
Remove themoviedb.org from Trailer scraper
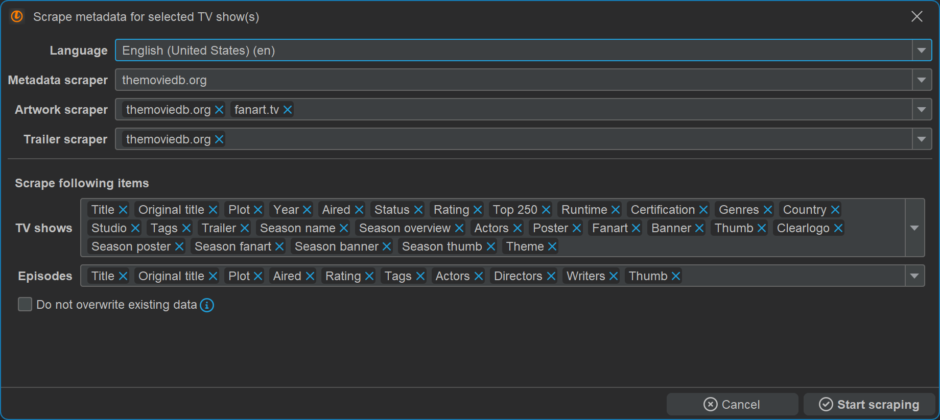pos(219,139)
